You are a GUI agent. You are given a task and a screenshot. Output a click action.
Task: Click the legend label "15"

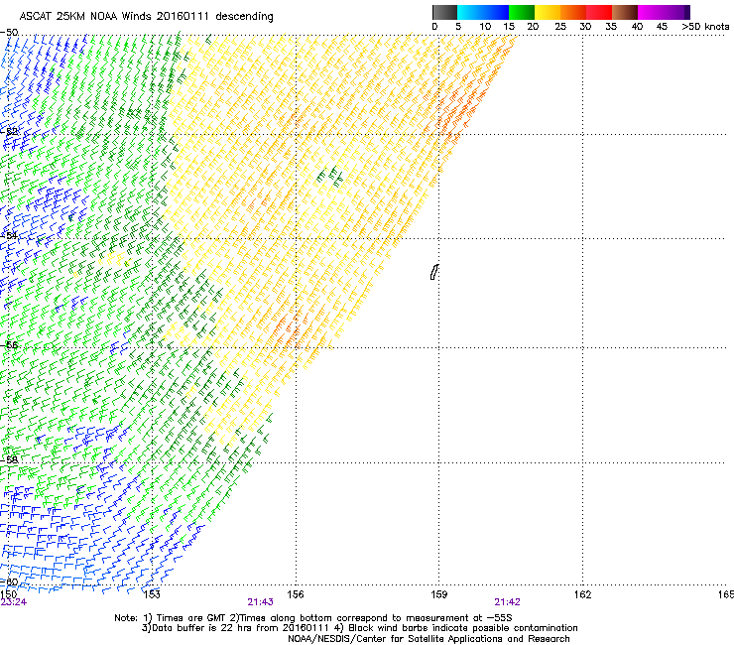click(x=509, y=27)
